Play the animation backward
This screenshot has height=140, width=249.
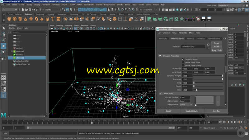(231, 122)
